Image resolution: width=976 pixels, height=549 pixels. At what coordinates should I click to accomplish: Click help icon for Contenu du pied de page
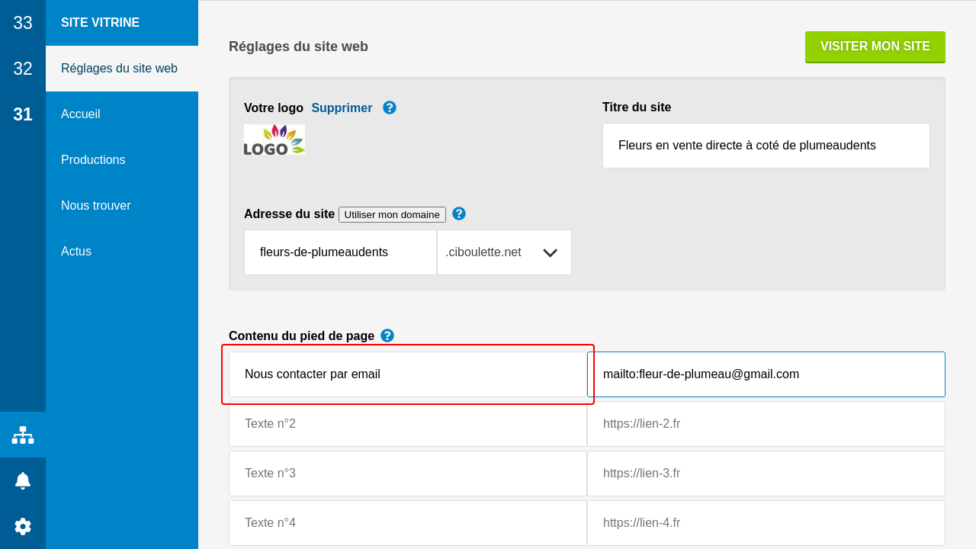coord(387,335)
